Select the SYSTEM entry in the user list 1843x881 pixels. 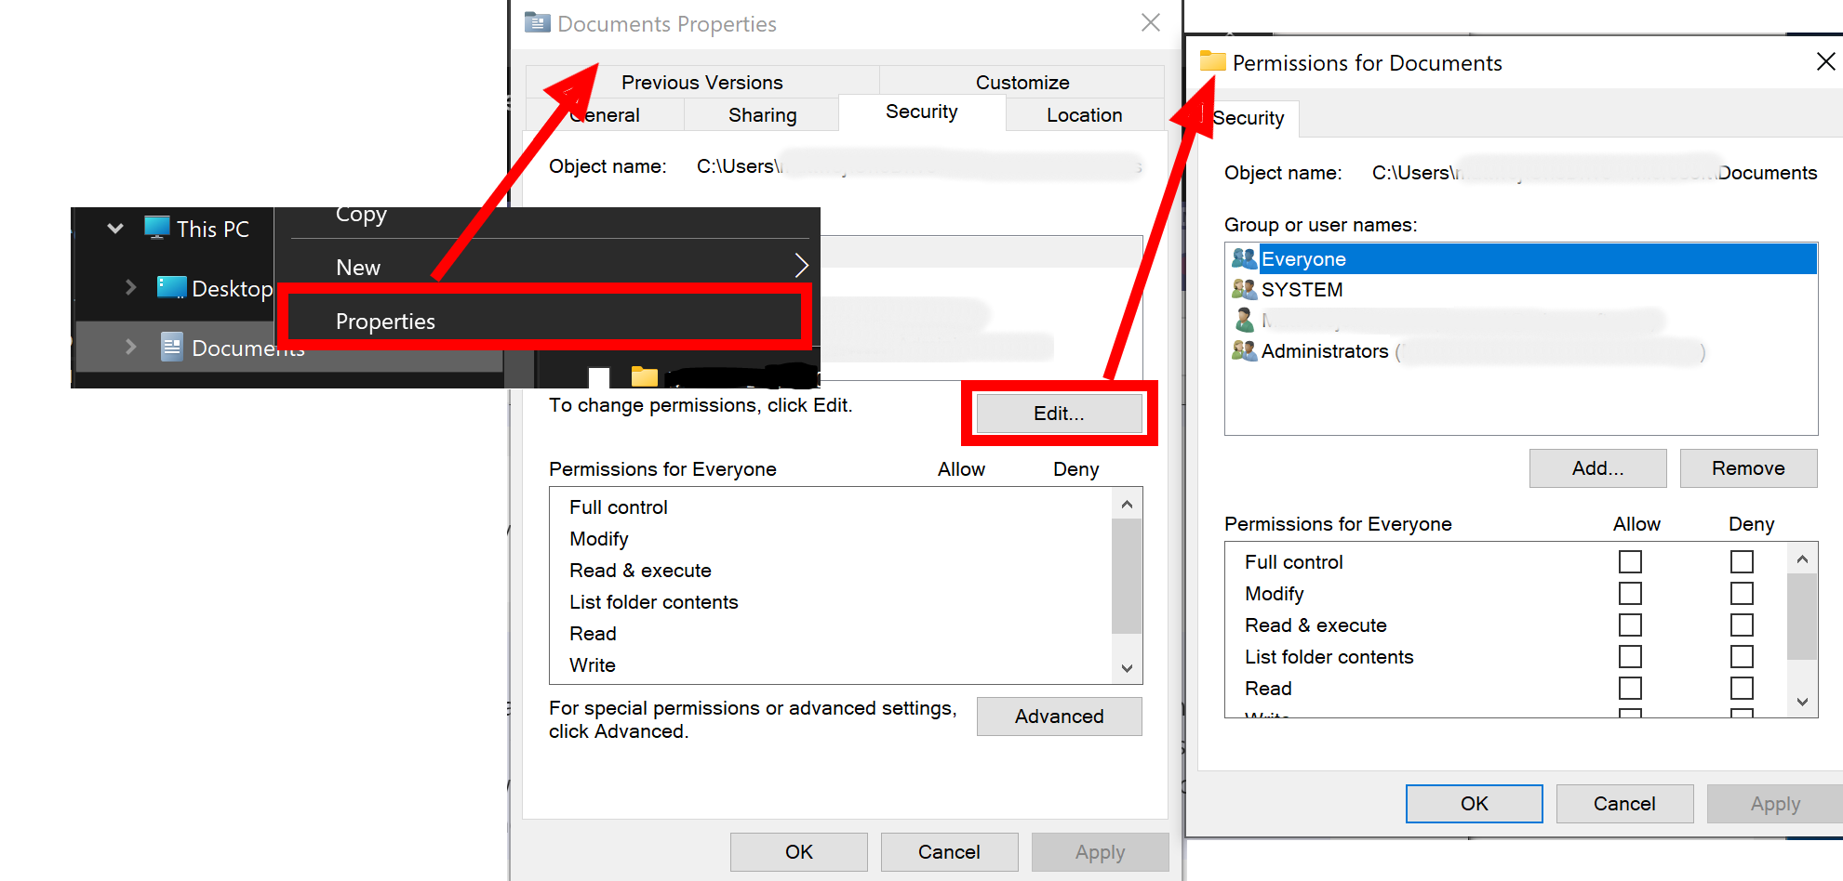point(1302,289)
